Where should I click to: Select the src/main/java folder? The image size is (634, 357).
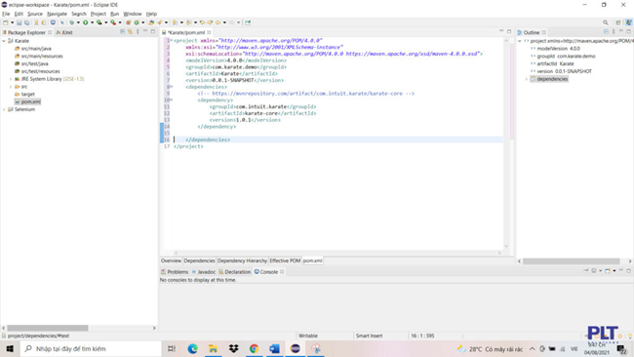pos(36,49)
